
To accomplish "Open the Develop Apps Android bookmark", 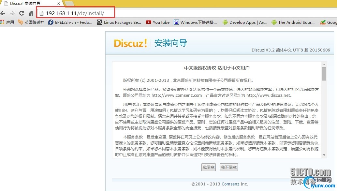I will pyautogui.click(x=245, y=22).
